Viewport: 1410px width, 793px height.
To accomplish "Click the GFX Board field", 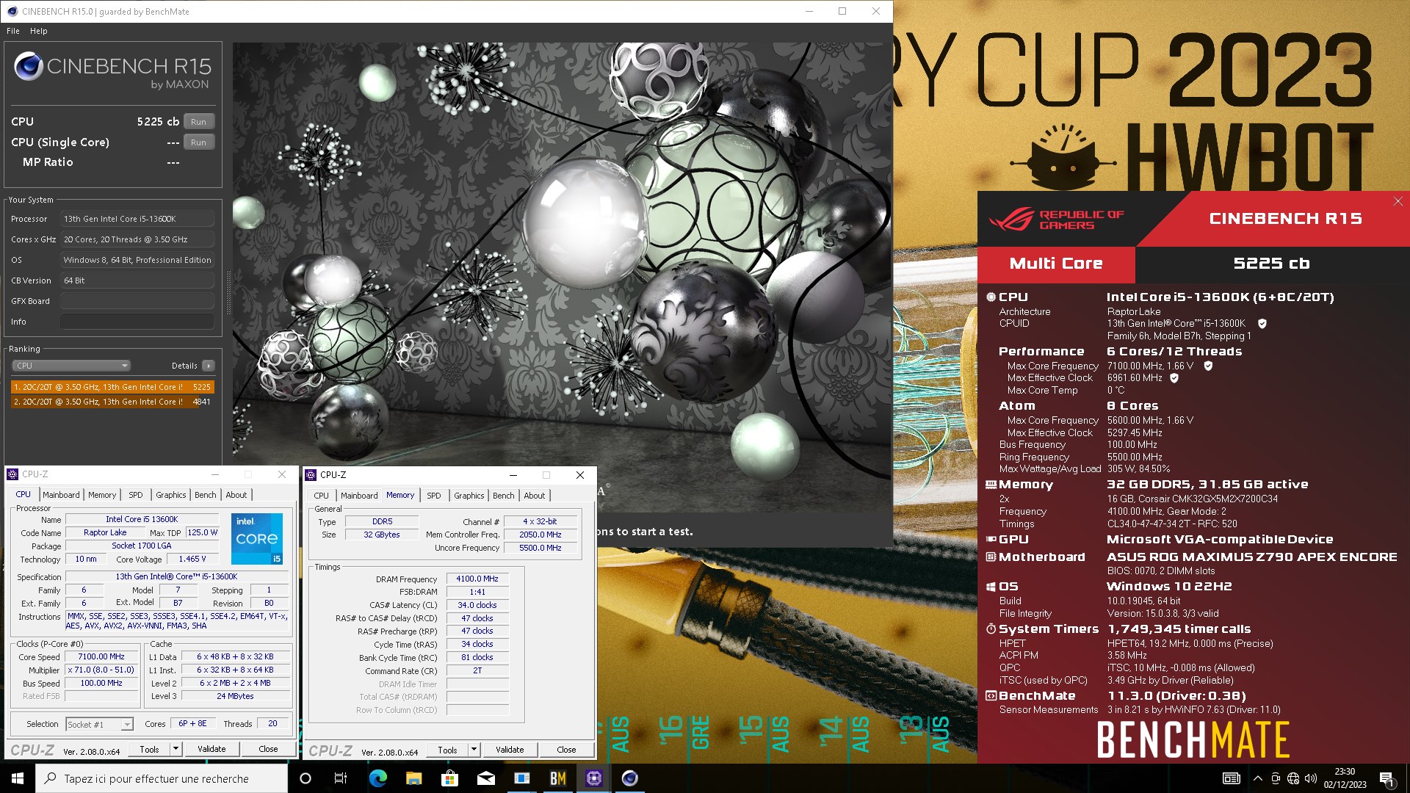I will (x=137, y=301).
